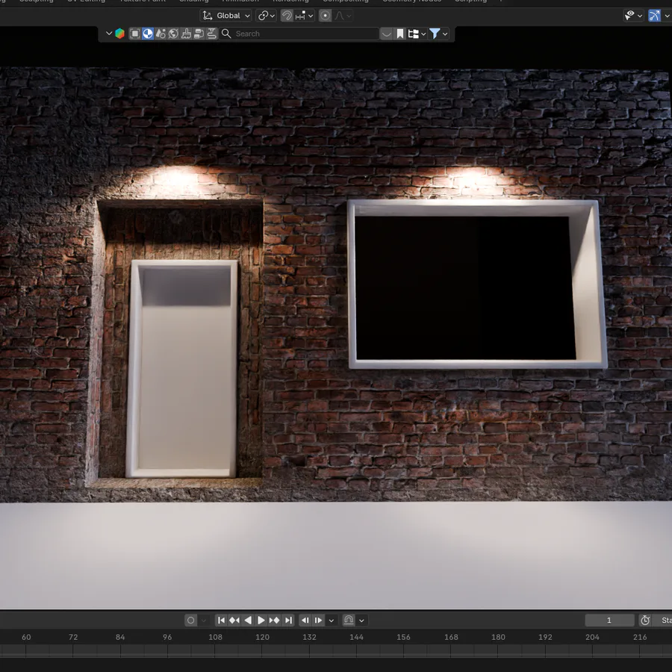The width and height of the screenshot is (672, 672).
Task: Open the catalog tree dropdown
Action: point(417,34)
